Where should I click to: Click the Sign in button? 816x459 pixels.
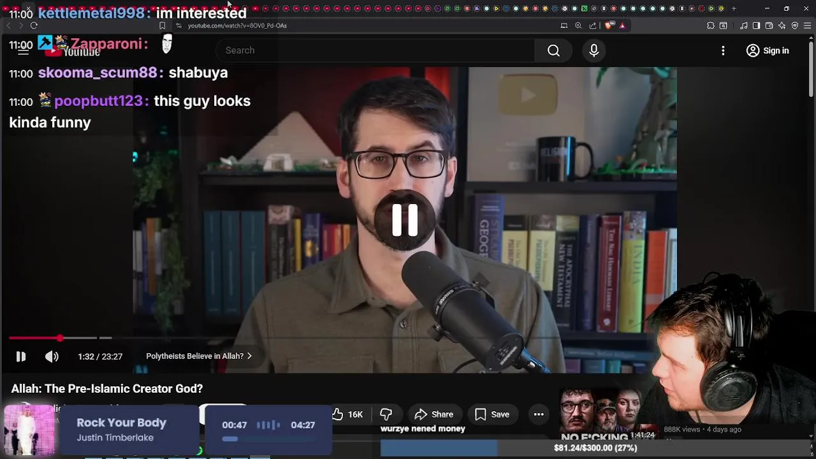point(768,50)
